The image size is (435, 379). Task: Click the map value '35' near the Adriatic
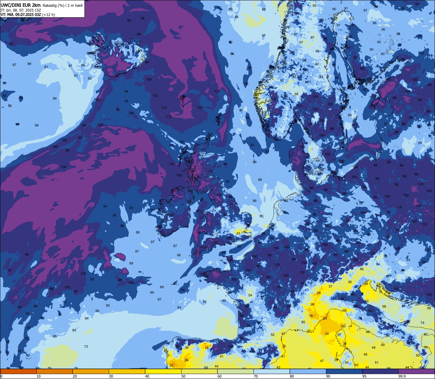[366, 283]
